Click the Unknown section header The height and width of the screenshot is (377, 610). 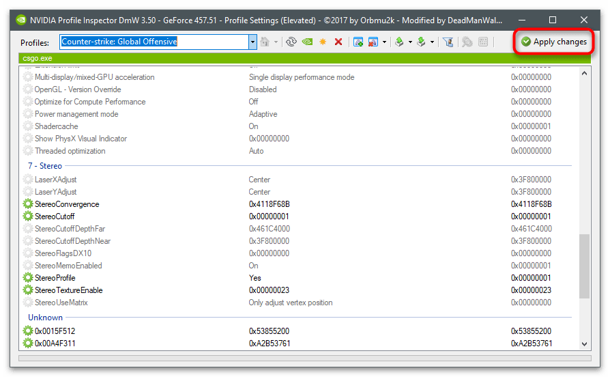45,318
